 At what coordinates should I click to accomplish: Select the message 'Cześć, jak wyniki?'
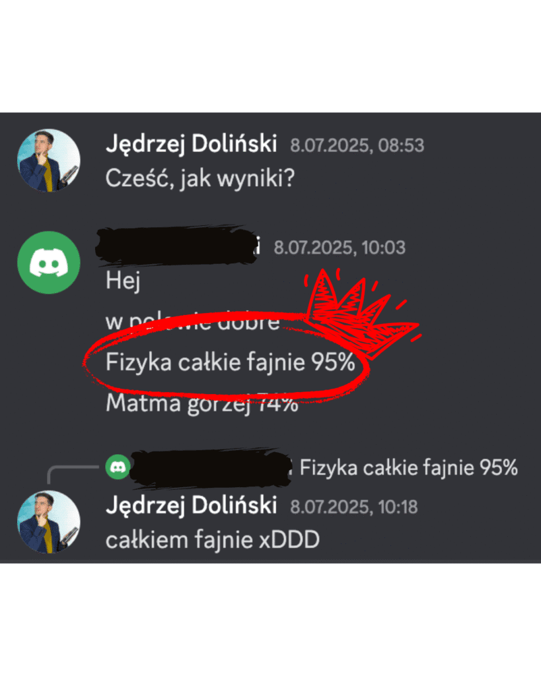pos(200,178)
